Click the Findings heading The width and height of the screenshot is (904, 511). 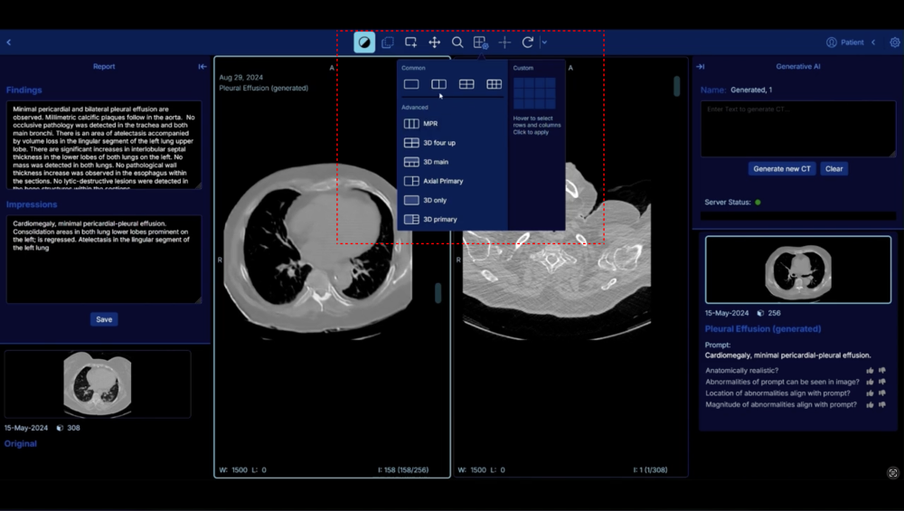(x=24, y=90)
